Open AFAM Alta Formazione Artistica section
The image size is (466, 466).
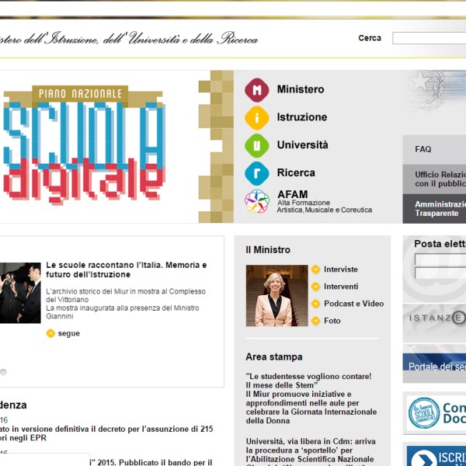click(x=325, y=201)
